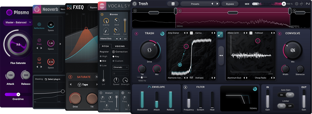The image size is (312, 114).
Task: Click the Trash Drive knob
Action: click(150, 50)
